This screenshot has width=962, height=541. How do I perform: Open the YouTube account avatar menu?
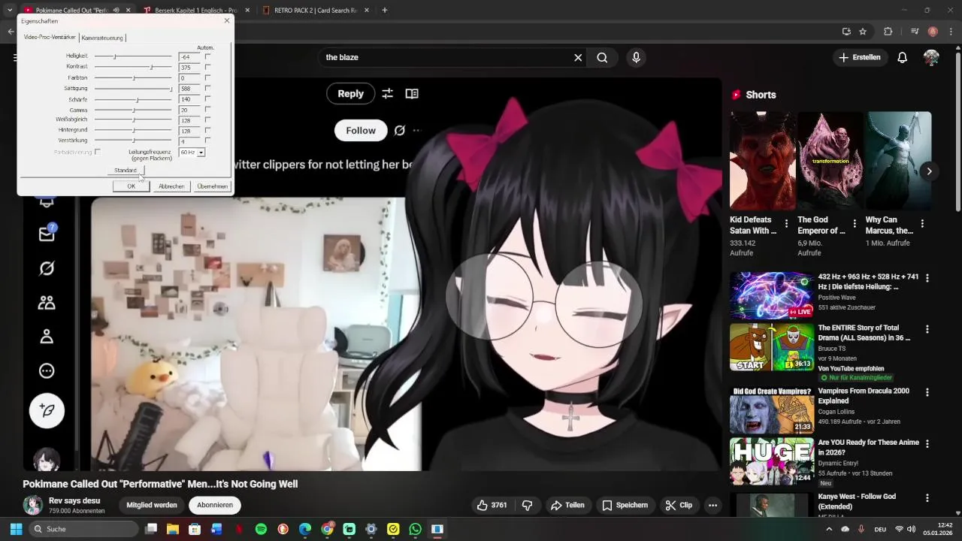click(931, 57)
